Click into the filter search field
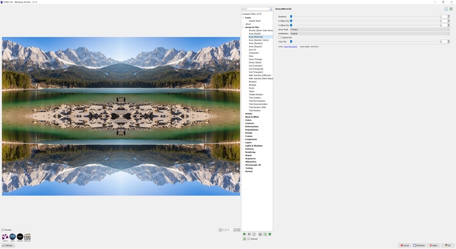 (255, 9)
